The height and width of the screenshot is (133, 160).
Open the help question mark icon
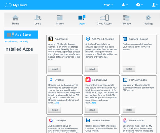(138, 5)
